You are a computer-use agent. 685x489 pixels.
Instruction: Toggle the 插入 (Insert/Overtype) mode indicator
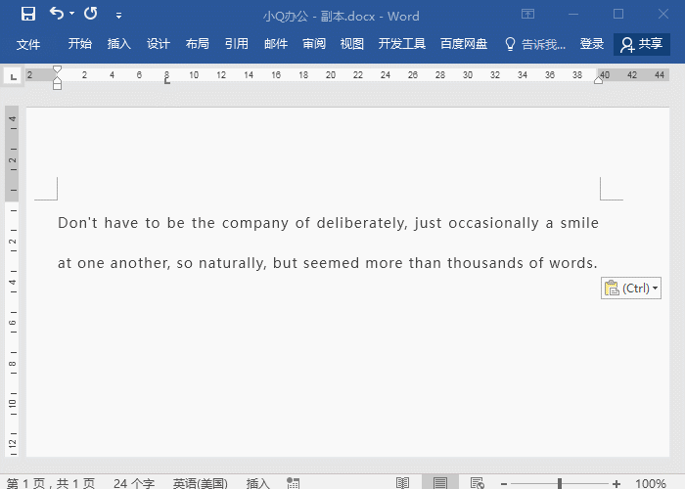[x=257, y=483]
